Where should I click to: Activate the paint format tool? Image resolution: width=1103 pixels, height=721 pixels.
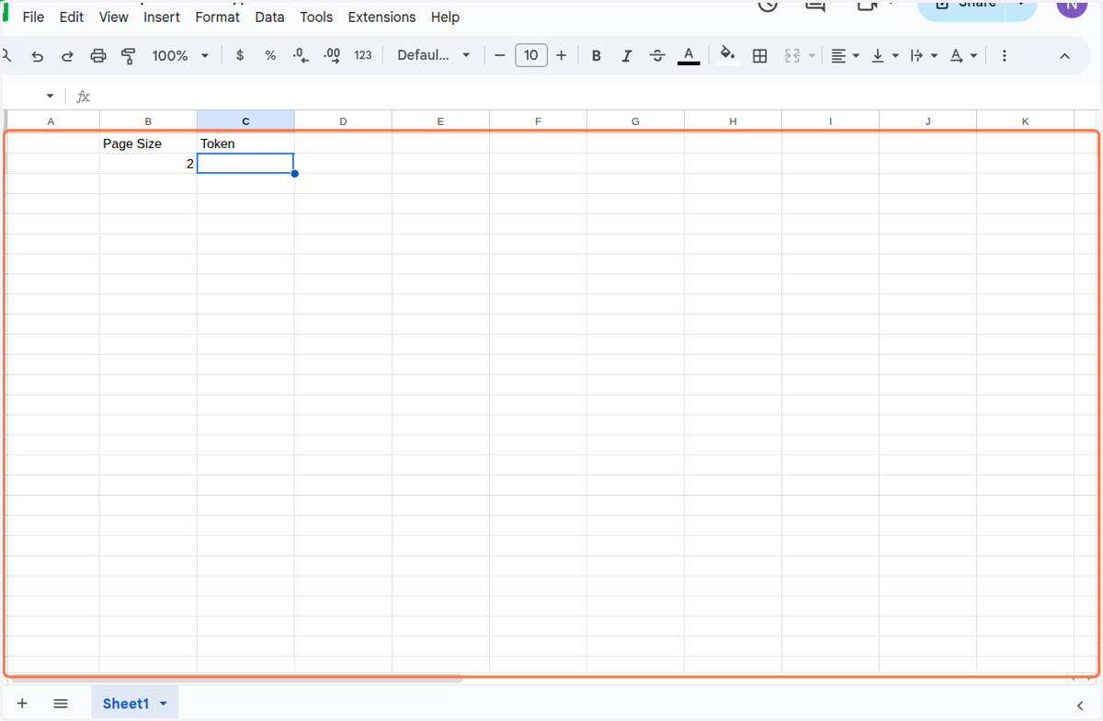129,56
